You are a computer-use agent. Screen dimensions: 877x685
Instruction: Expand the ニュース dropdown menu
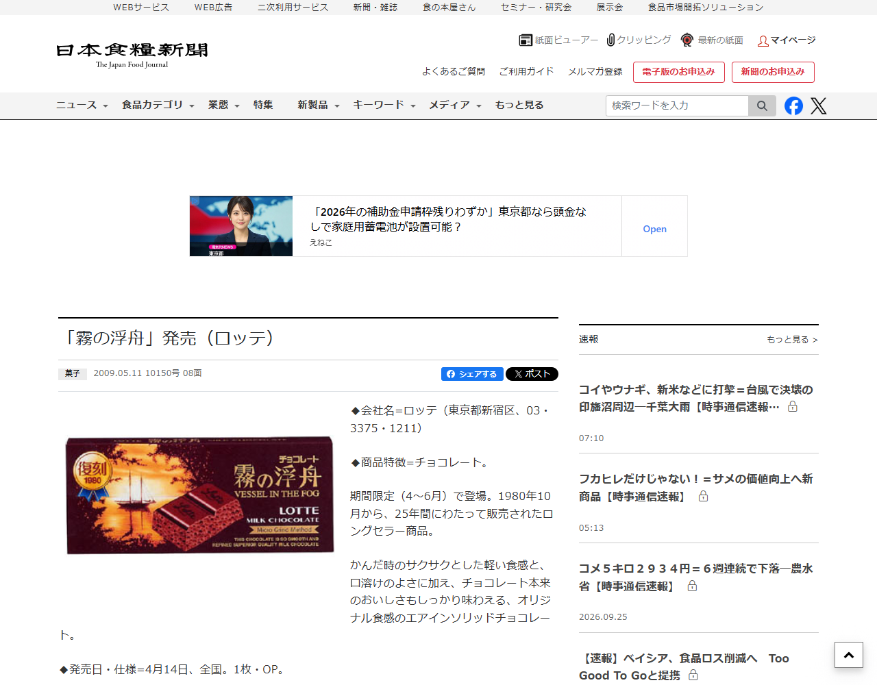(82, 105)
